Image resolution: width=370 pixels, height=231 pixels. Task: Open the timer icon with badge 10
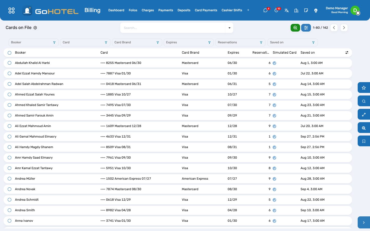point(276,10)
